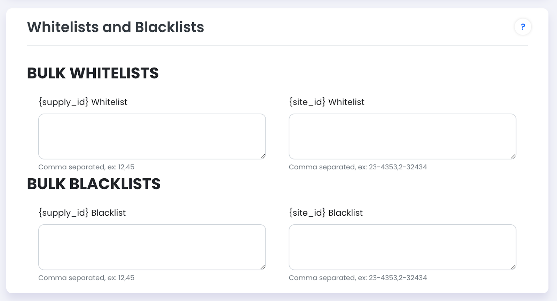The image size is (557, 301).
Task: Click the {site_id} Whitelist field label
Action: 327,102
